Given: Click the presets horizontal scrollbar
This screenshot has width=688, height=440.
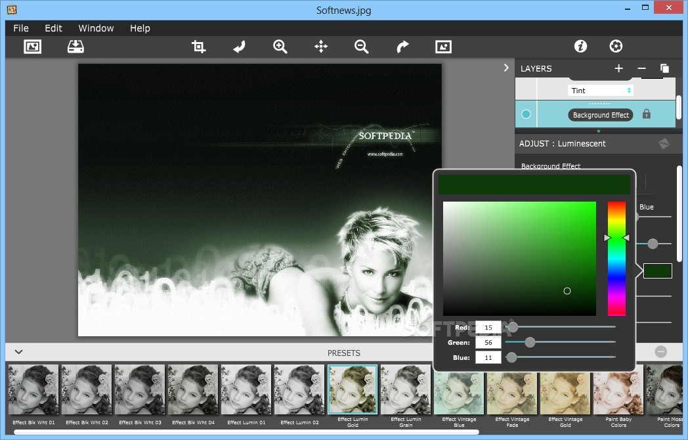Looking at the screenshot, I should (x=246, y=432).
